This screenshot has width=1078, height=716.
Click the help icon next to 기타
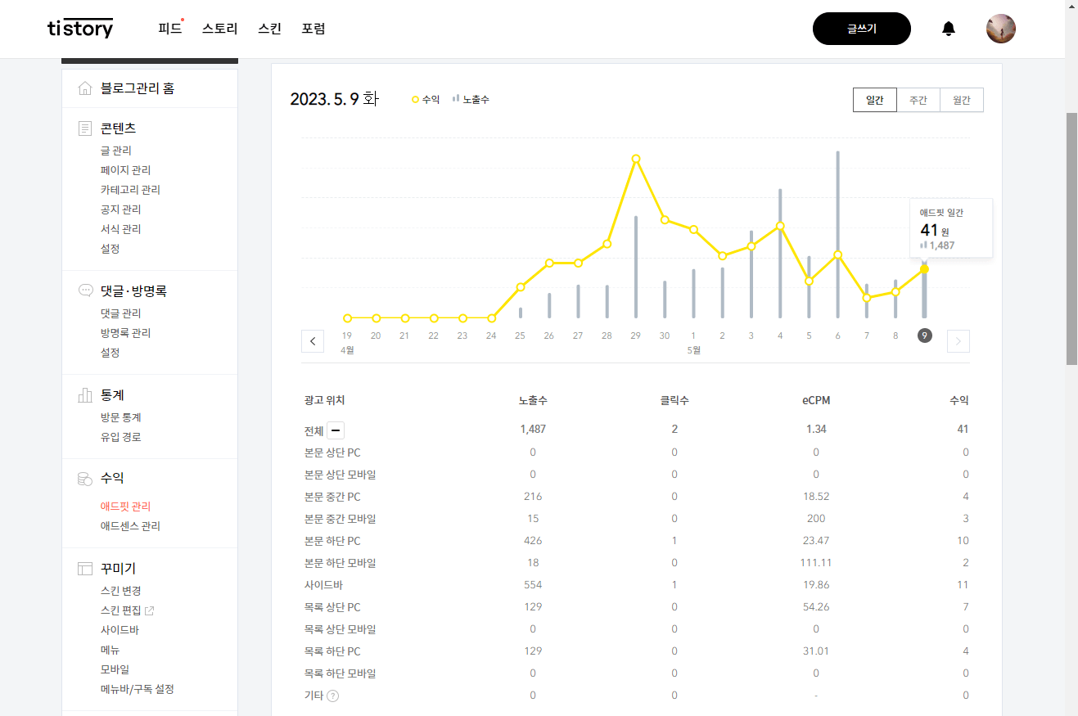pyautogui.click(x=333, y=696)
